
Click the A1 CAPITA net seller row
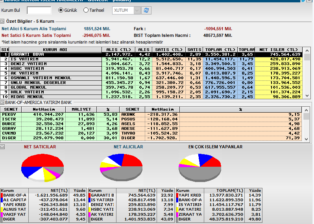coord(43,200)
